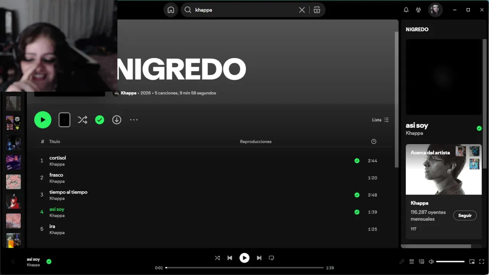Screen dimensions: 489x275
Task: Open the Browse icon in search bar
Action: 317,10
